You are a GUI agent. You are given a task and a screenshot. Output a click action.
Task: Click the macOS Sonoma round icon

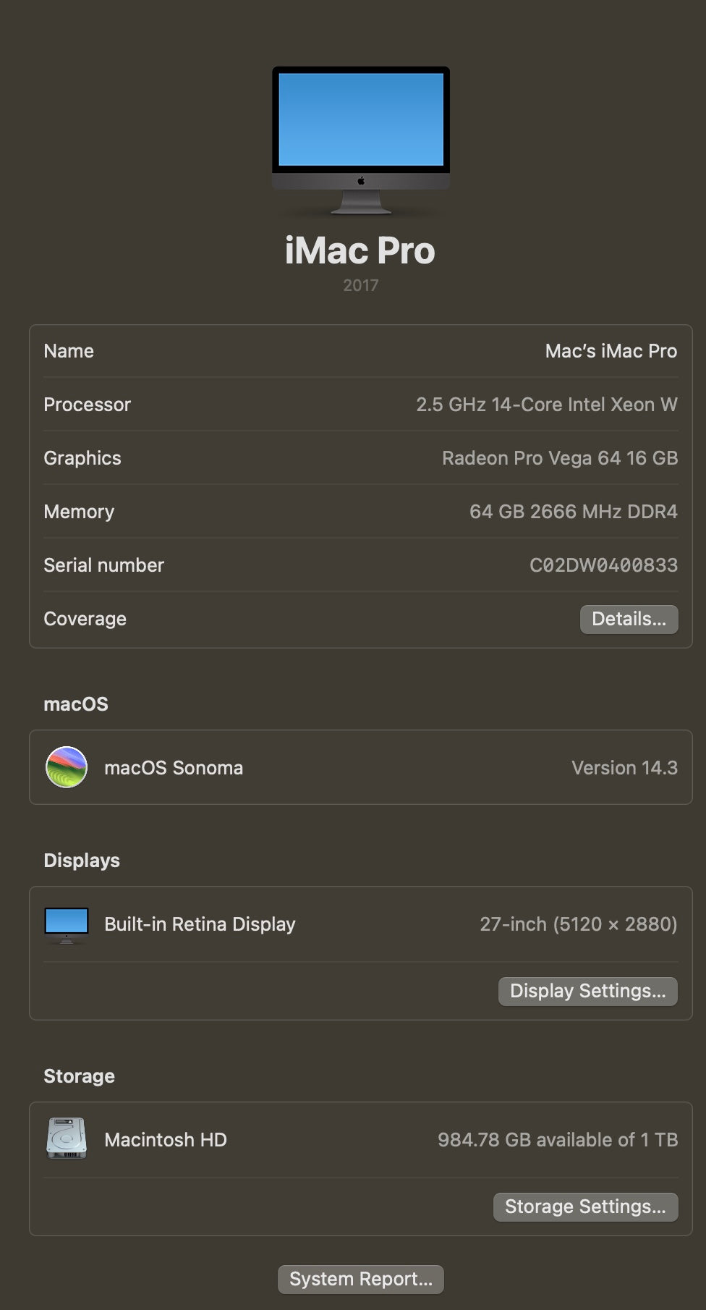tap(67, 767)
